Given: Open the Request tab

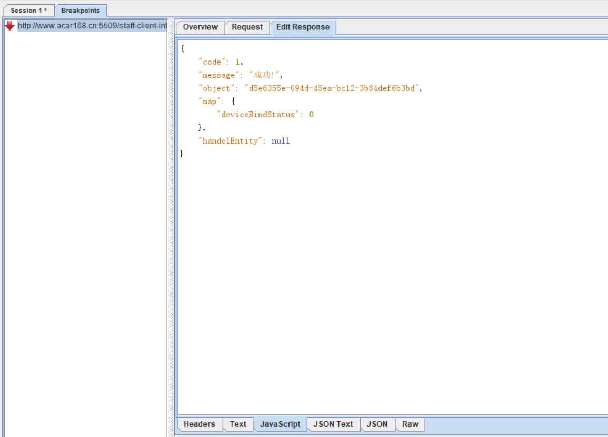Looking at the screenshot, I should click(x=247, y=27).
